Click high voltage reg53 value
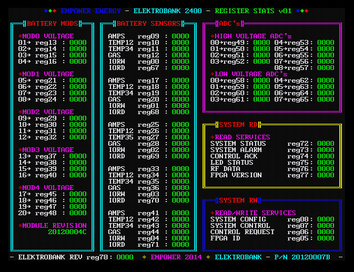This screenshot has width=354, height=272. tap(325, 43)
